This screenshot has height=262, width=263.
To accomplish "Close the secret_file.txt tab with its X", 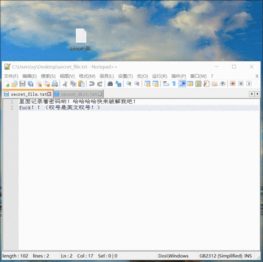I will click(x=49, y=94).
